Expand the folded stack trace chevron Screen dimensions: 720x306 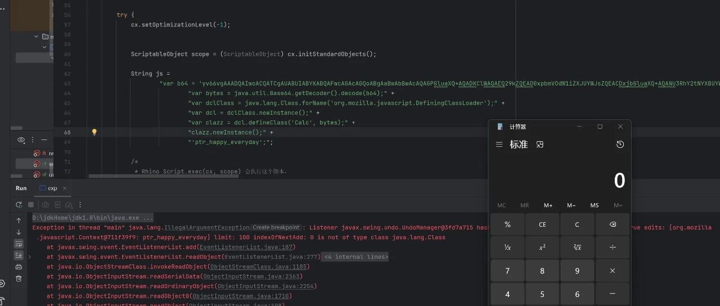(x=29, y=256)
